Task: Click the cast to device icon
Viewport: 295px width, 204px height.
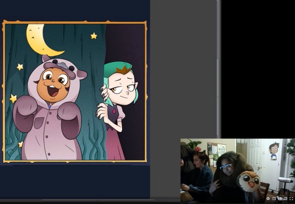Action: click(274, 198)
